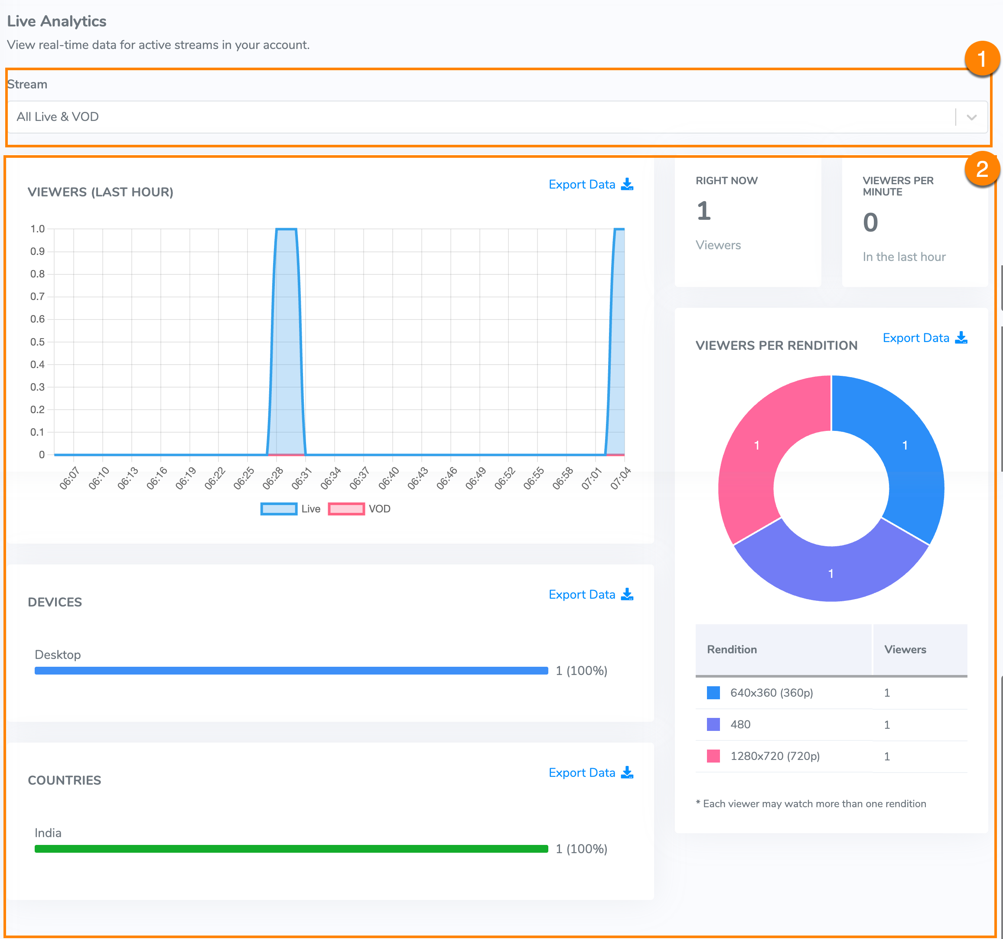Click Export Data link for Countries
This screenshot has height=939, width=1003.
tap(582, 773)
